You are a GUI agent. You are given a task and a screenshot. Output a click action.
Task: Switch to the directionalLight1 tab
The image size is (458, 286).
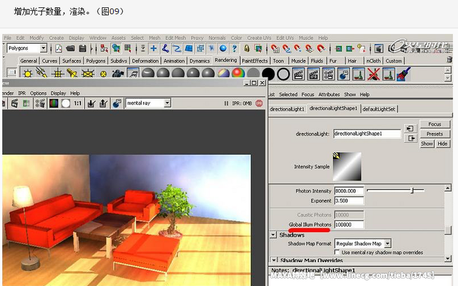click(x=287, y=109)
